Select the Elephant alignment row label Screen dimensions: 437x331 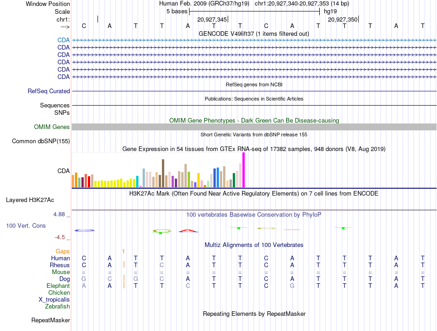coord(58,286)
